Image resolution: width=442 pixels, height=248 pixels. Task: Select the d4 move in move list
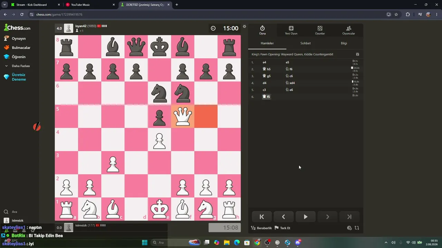pos(265,83)
